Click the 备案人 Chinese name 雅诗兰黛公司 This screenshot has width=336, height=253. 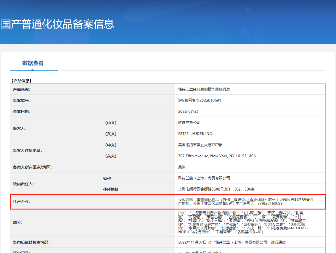[x=189, y=123]
